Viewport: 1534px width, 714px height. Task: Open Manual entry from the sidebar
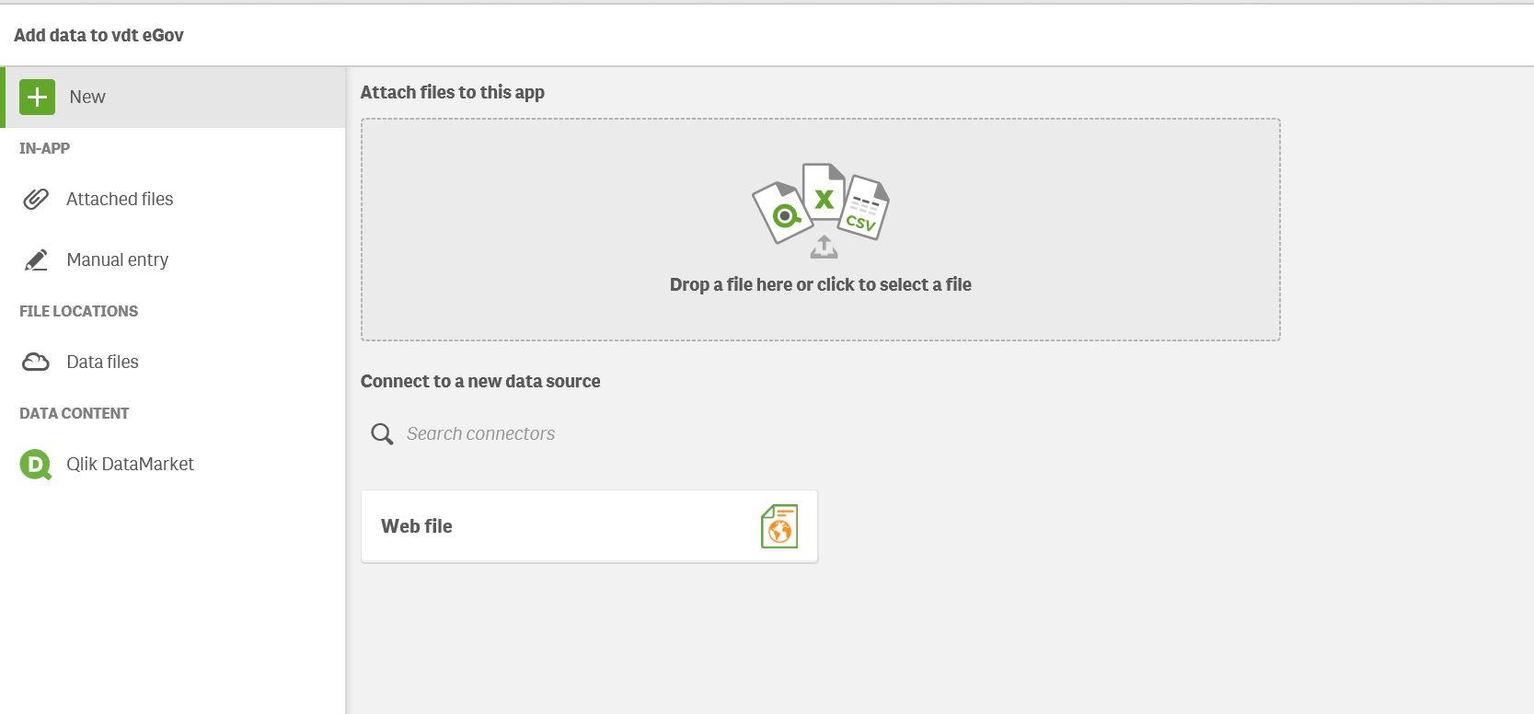pyautogui.click(x=117, y=260)
